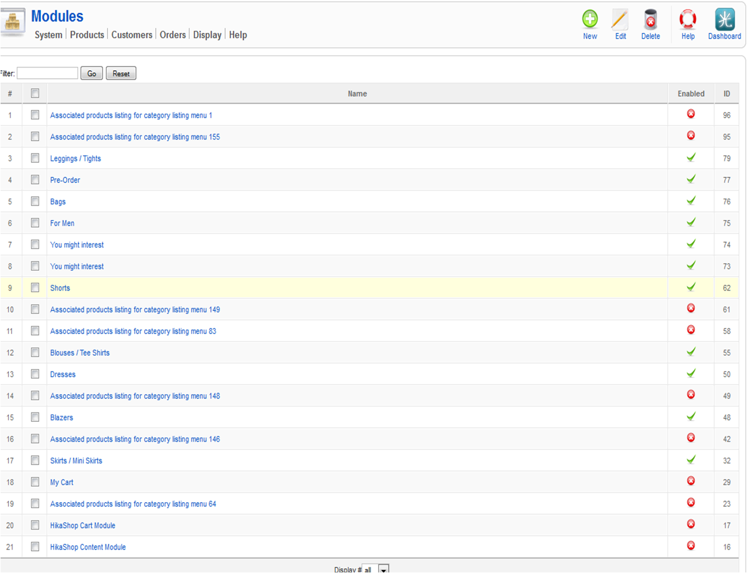This screenshot has height=573, width=750.
Task: Click the ID value 62
Action: pos(727,288)
